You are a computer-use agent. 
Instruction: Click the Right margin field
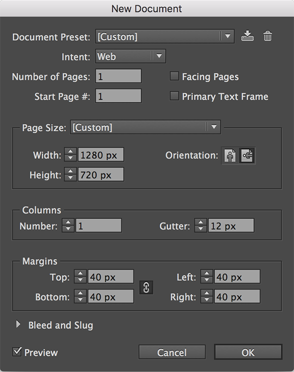point(237,297)
